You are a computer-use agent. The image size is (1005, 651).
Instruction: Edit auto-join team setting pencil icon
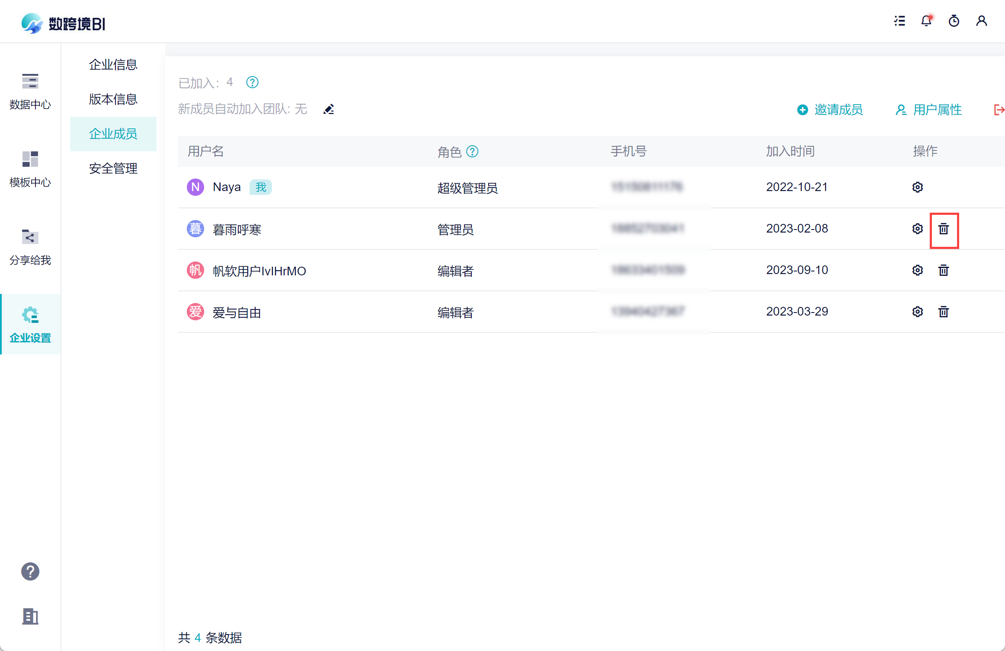click(x=329, y=109)
